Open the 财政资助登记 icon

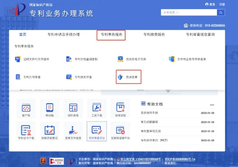pos(49,130)
